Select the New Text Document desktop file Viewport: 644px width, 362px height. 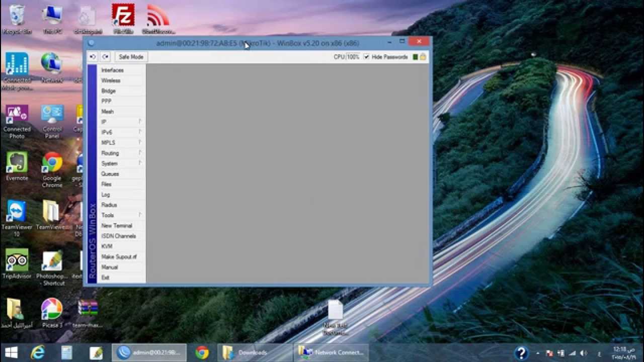335,318
